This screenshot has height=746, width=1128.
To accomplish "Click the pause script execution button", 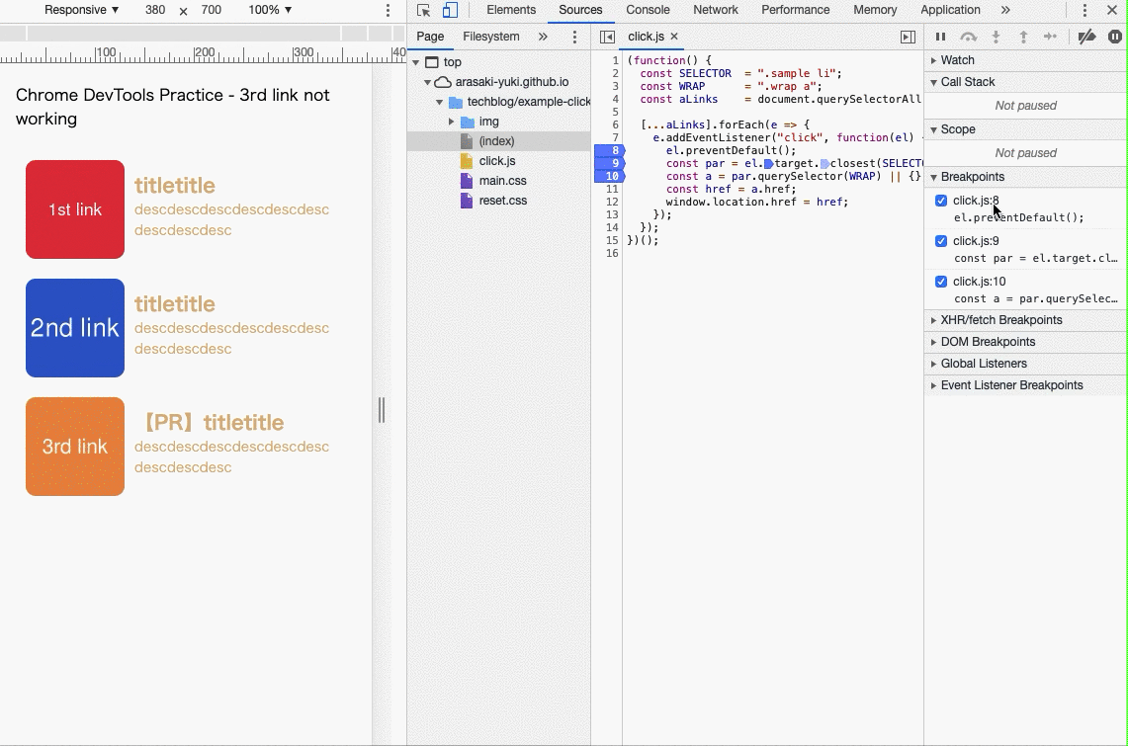I will (940, 37).
